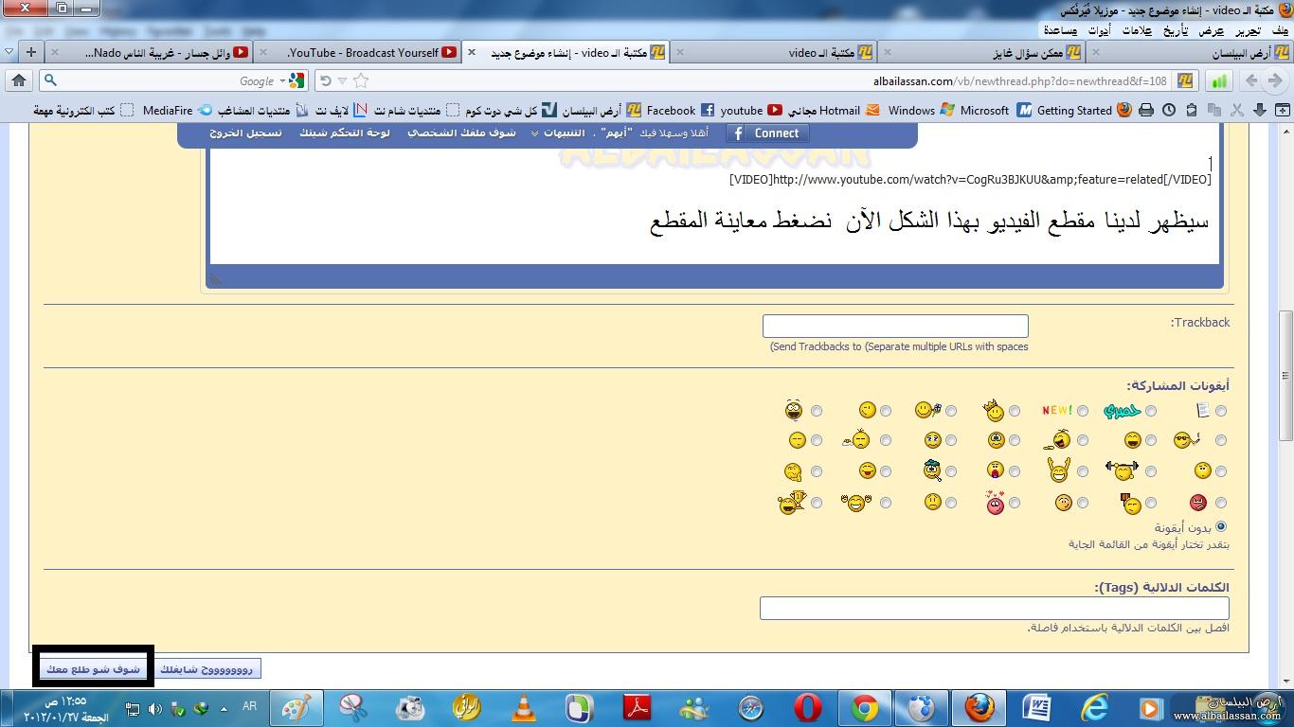Viewport: 1294px width, 727px height.
Task: Open Windows Media Player in the taskbar
Action: pos(1150,707)
